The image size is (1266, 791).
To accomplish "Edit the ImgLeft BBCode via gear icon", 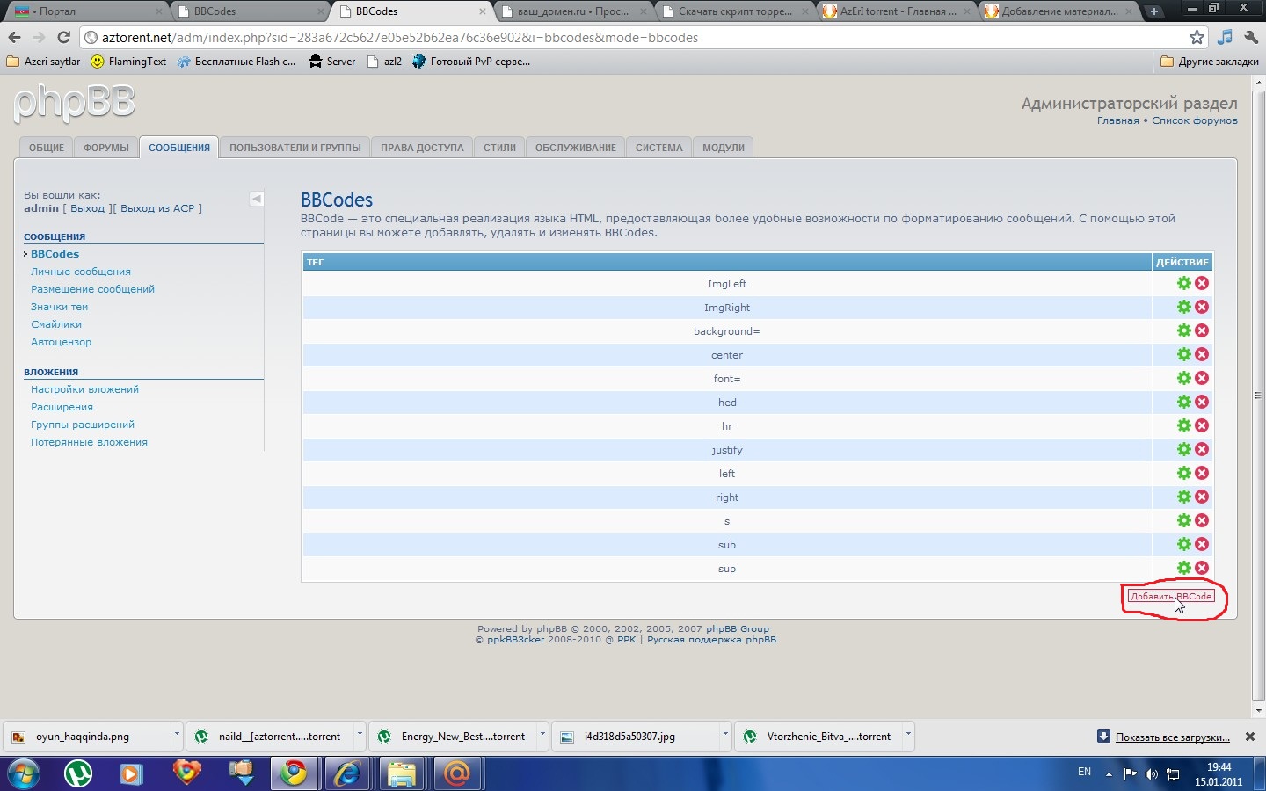I will click(x=1184, y=283).
